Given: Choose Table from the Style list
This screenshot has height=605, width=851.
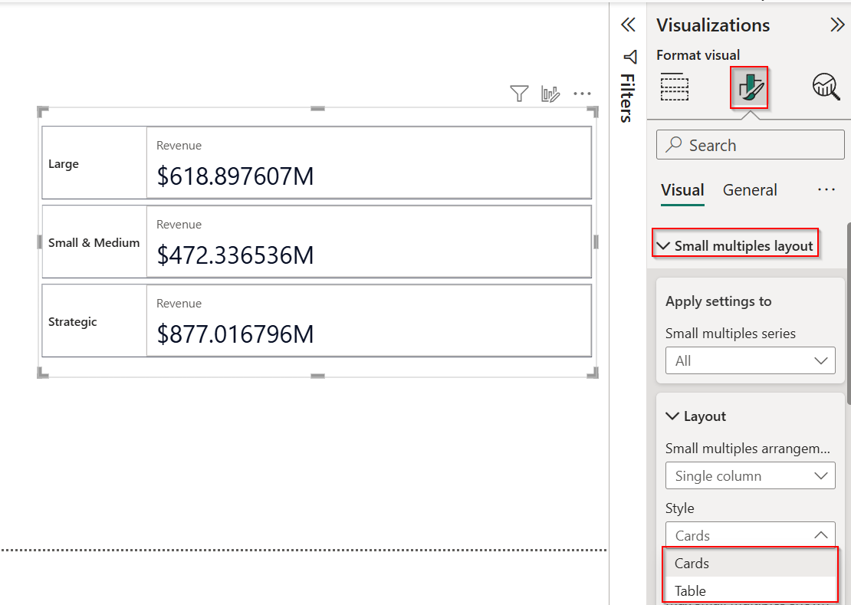Looking at the screenshot, I should [750, 590].
